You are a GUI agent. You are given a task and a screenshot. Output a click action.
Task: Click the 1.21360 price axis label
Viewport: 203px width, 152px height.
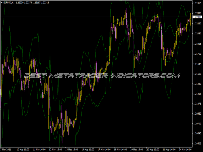click(x=197, y=84)
